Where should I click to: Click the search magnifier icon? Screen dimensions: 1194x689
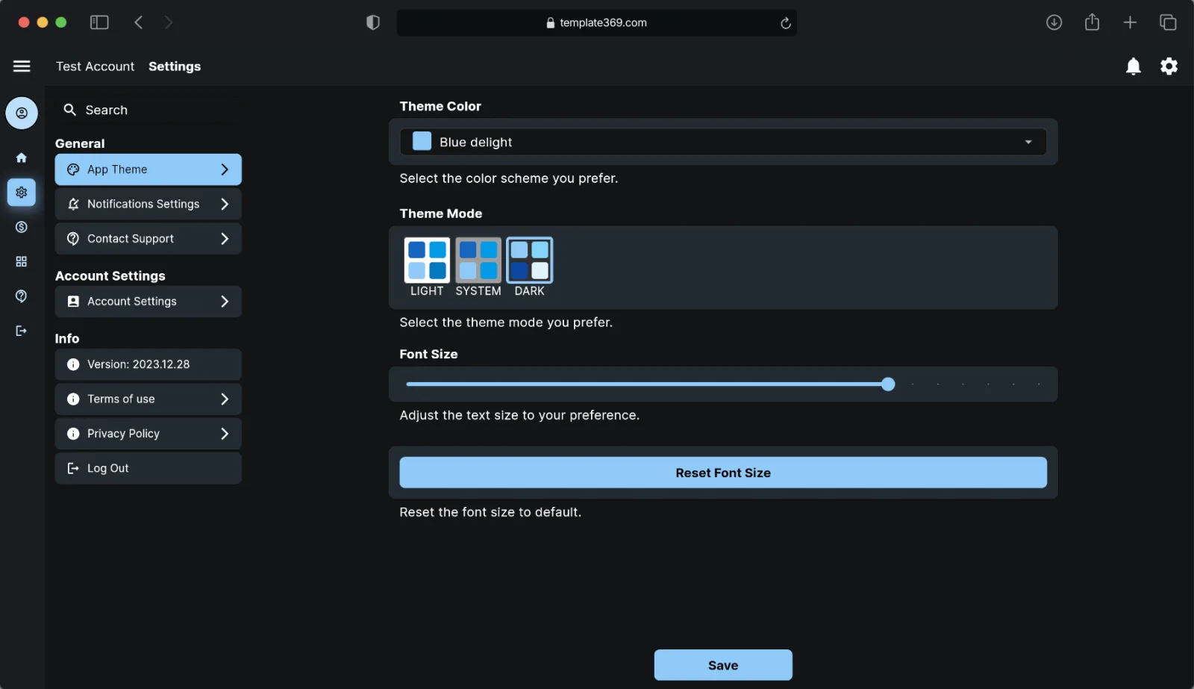point(70,110)
